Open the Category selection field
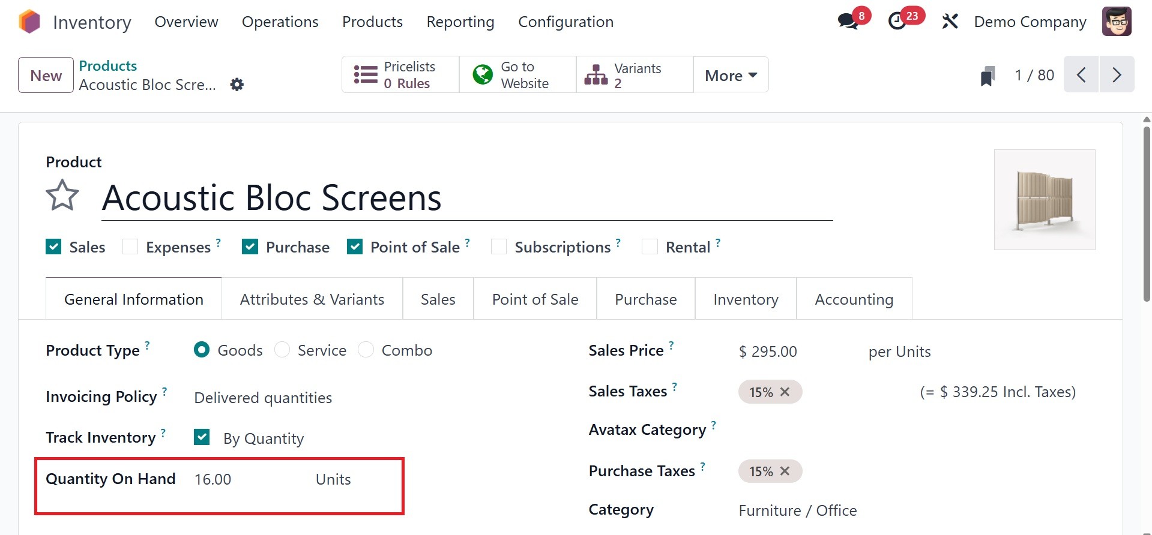Image resolution: width=1152 pixels, height=535 pixels. click(797, 510)
